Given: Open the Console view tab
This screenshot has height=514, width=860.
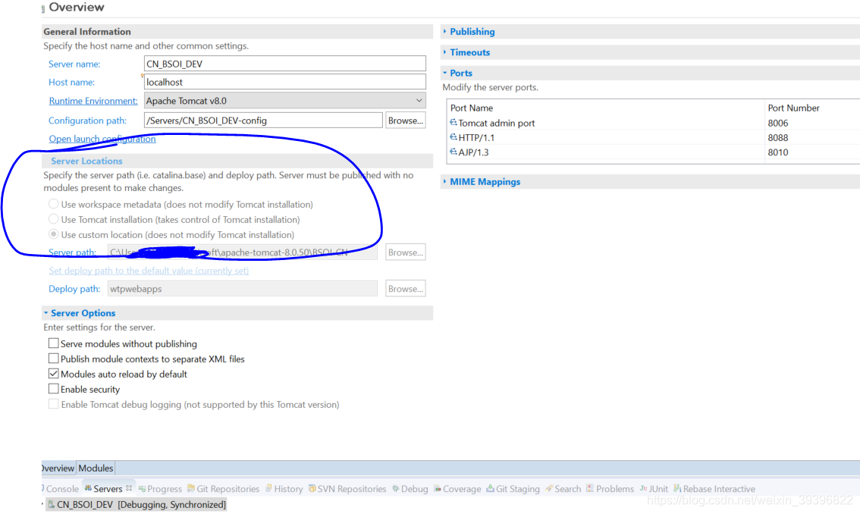Looking at the screenshot, I should click(61, 489).
